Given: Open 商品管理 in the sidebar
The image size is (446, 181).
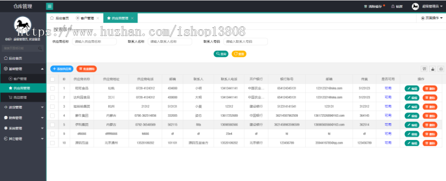Looking at the screenshot, I should pos(23,97).
